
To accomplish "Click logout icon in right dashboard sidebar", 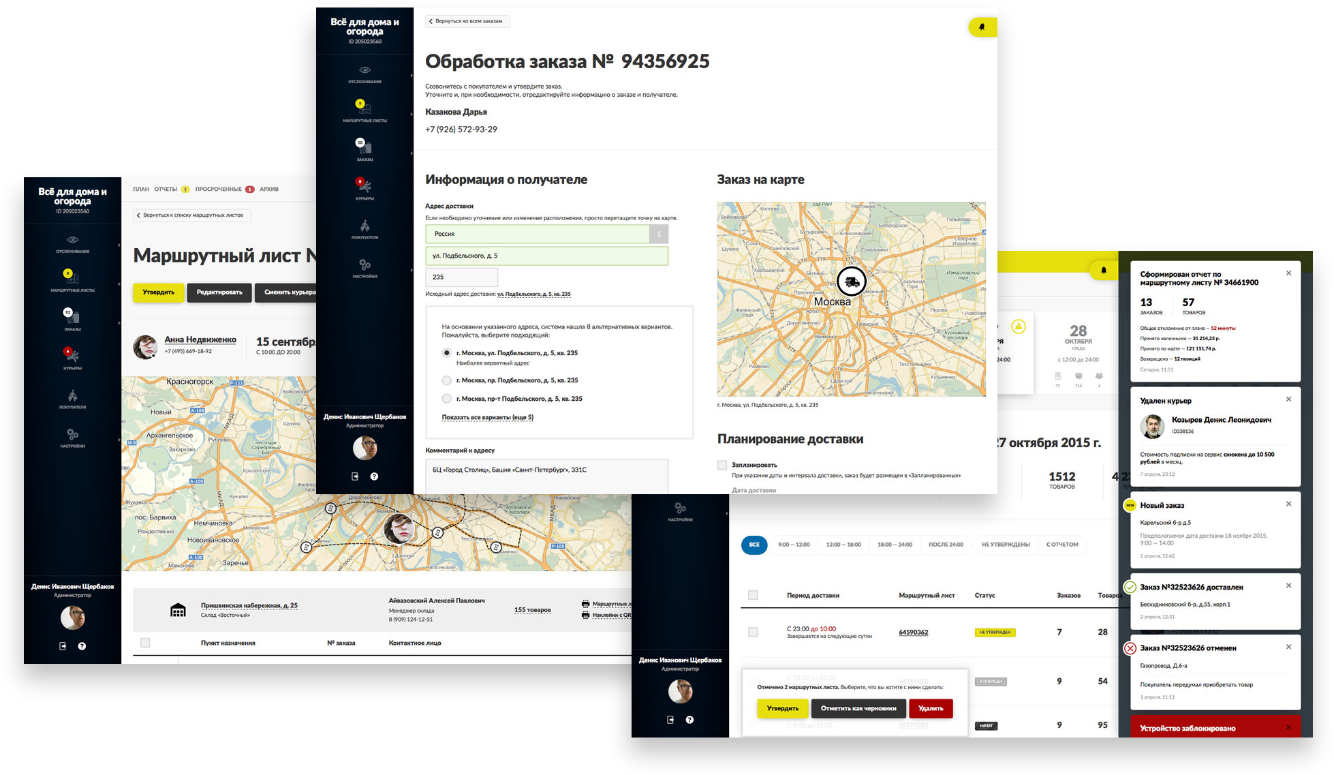I will [670, 720].
